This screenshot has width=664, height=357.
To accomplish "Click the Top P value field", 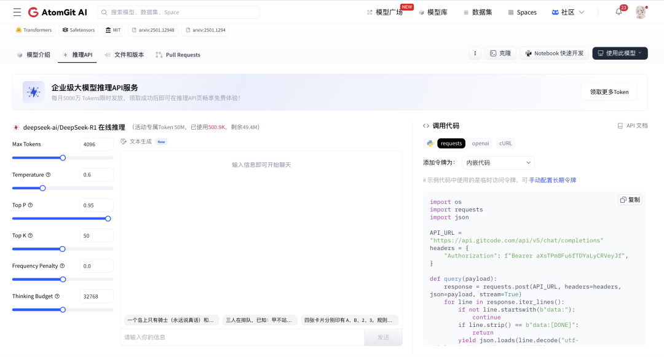I will [97, 205].
